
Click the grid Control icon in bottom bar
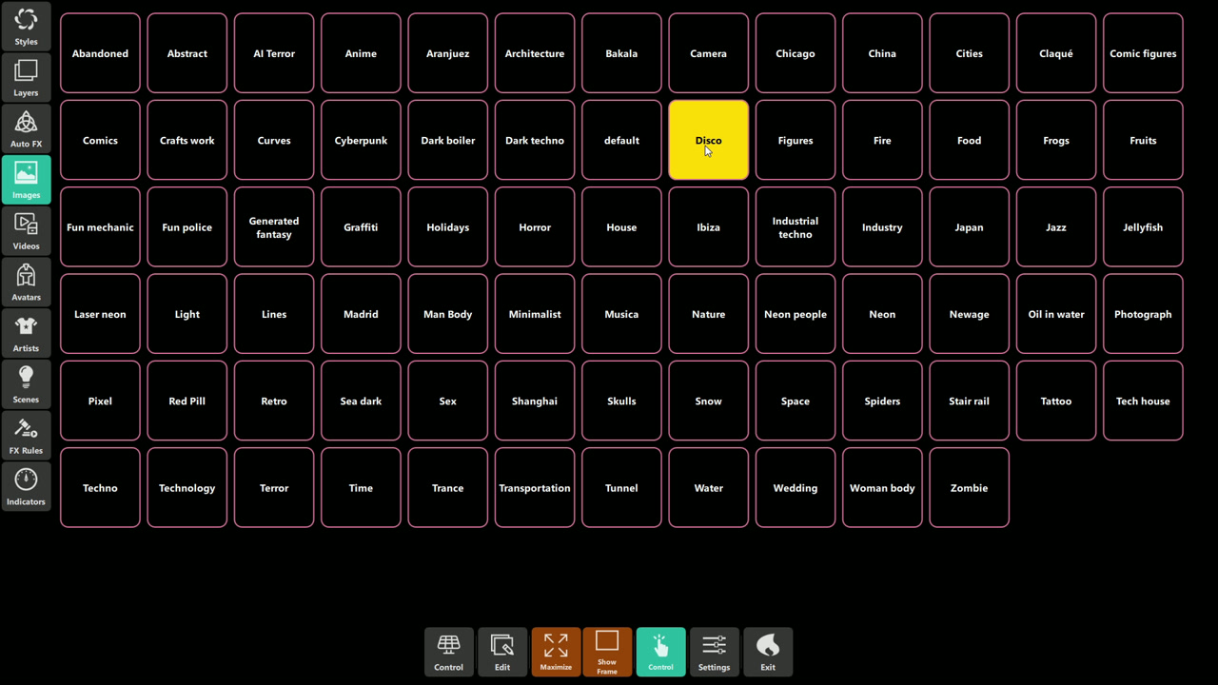pyautogui.click(x=448, y=652)
